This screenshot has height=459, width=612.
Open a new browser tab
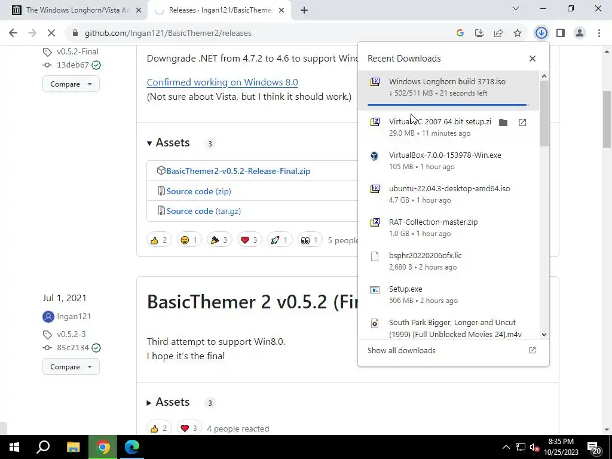coord(304,11)
